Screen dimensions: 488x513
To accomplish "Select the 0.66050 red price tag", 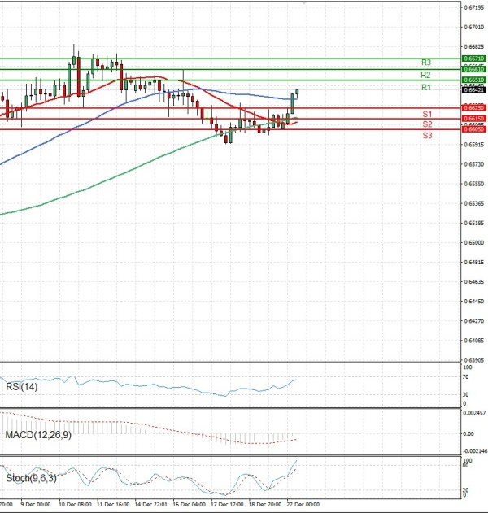I will pyautogui.click(x=473, y=129).
